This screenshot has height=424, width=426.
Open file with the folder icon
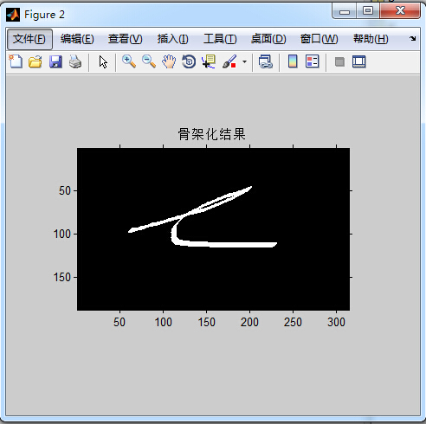click(35, 61)
